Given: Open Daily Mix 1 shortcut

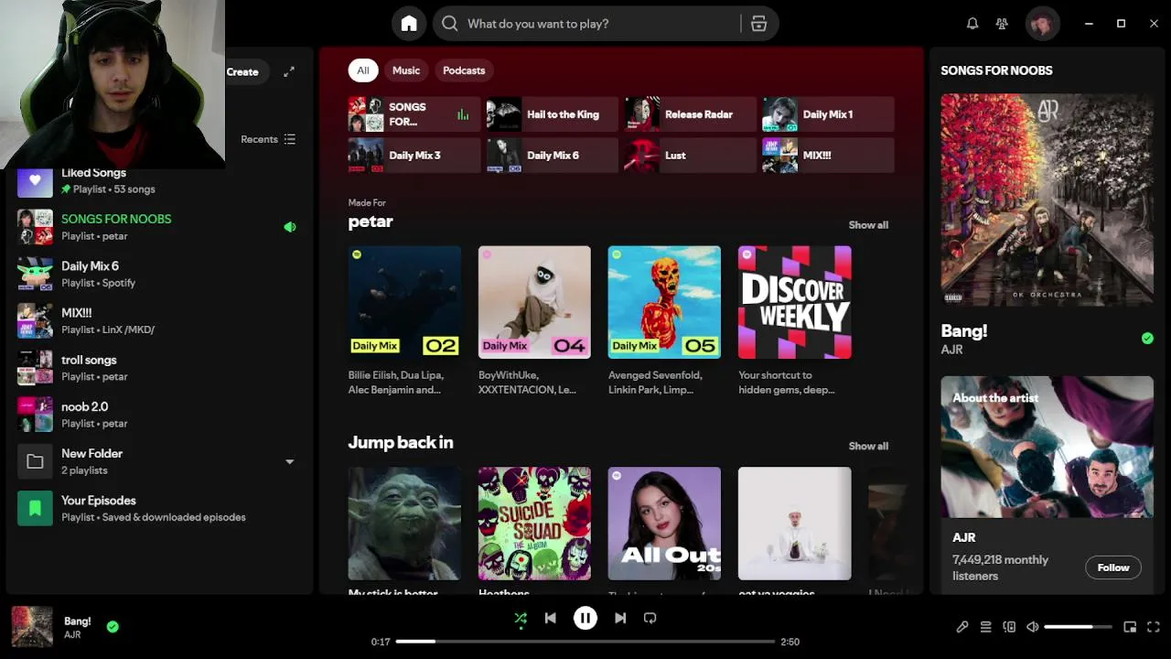Looking at the screenshot, I should click(x=828, y=114).
